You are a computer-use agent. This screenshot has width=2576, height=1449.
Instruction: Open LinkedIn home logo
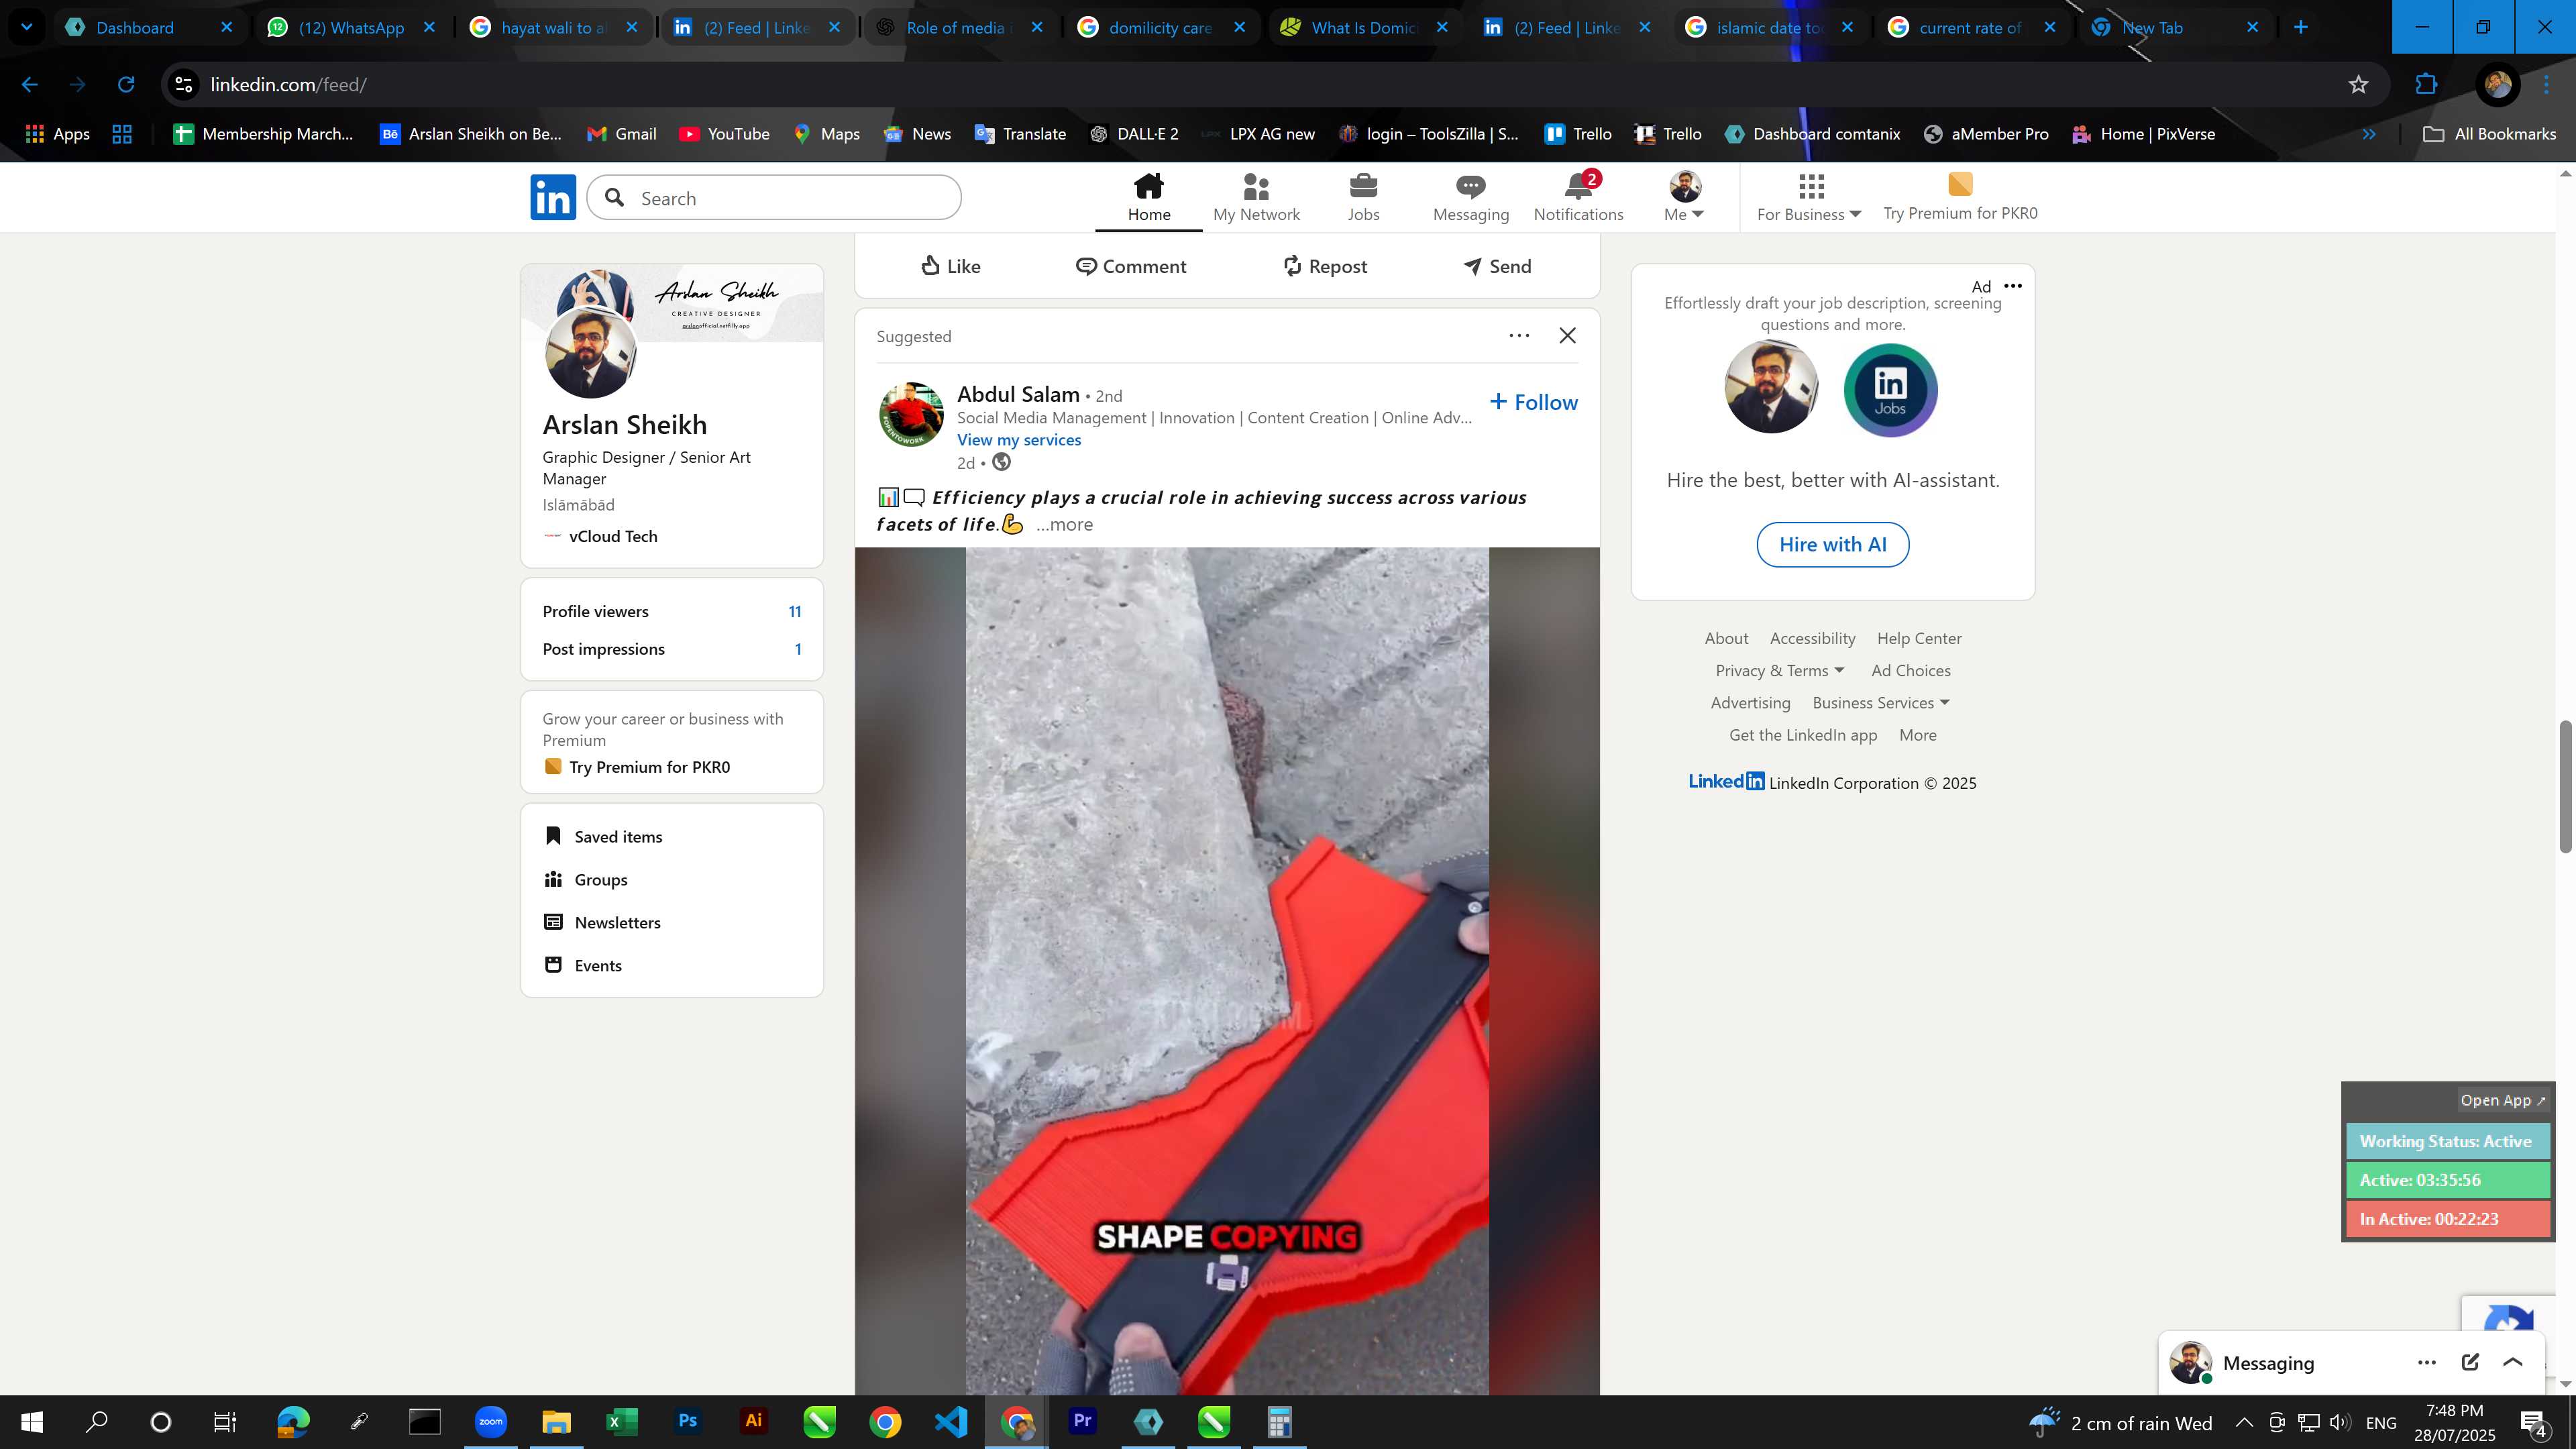553,197
